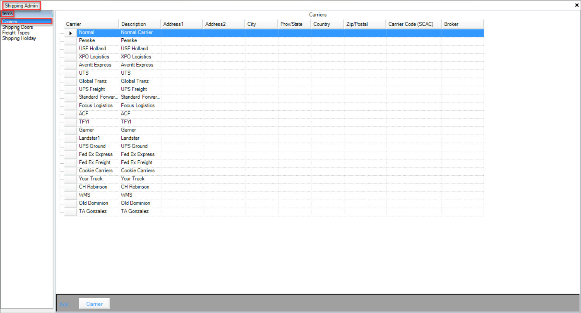Select the Focus Logistics carrier cell

[98, 105]
